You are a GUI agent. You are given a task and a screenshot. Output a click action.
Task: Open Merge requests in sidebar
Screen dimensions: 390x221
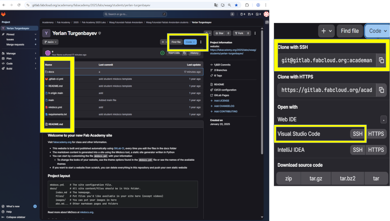[x=19, y=45]
